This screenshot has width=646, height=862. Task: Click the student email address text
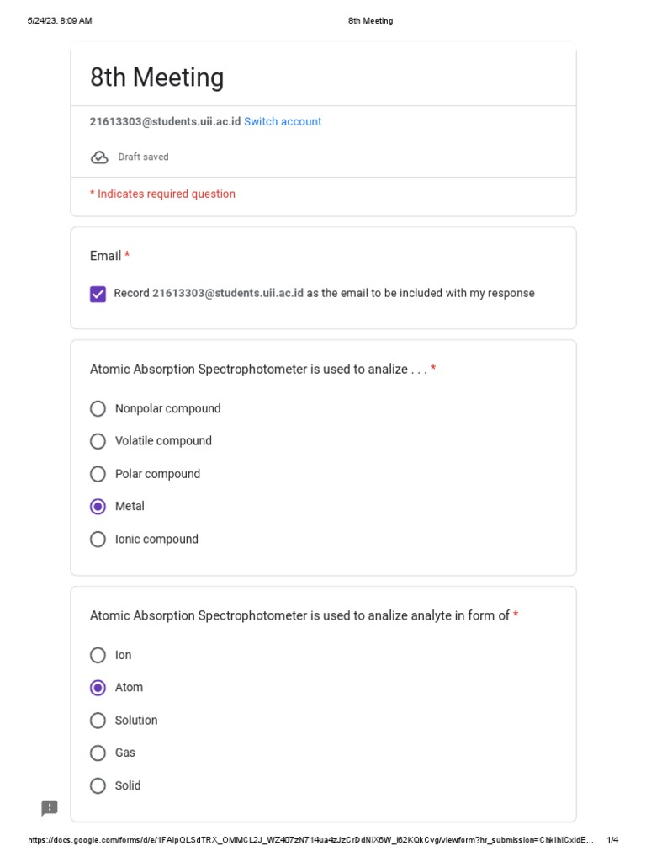165,122
